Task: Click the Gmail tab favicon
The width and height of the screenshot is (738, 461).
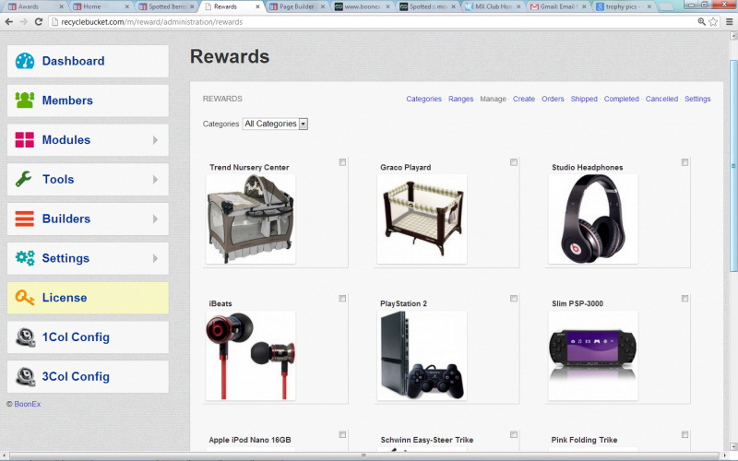Action: click(x=534, y=6)
